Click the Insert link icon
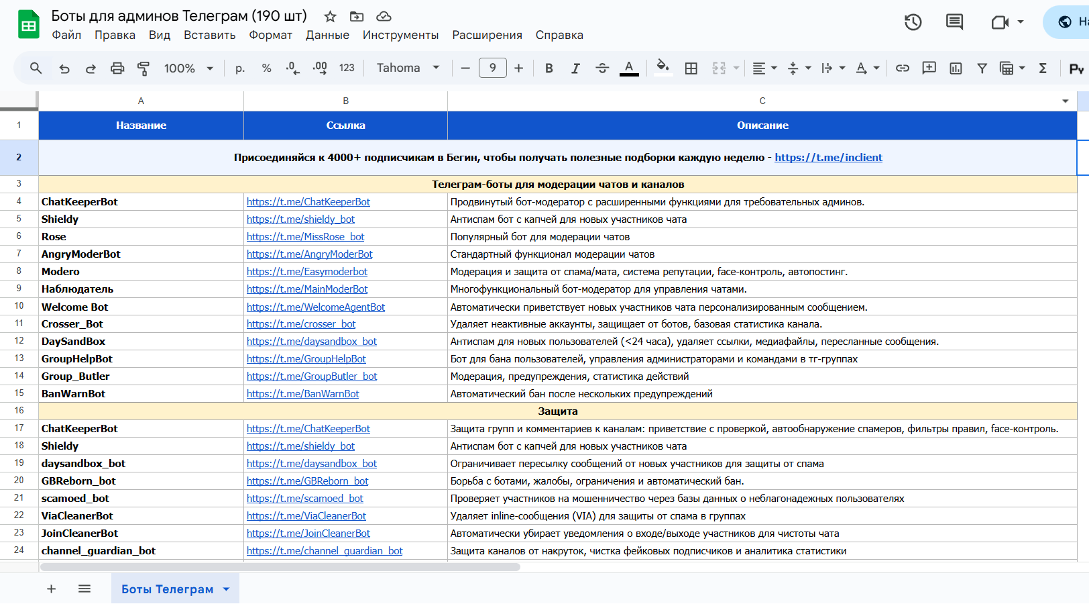 click(x=903, y=68)
